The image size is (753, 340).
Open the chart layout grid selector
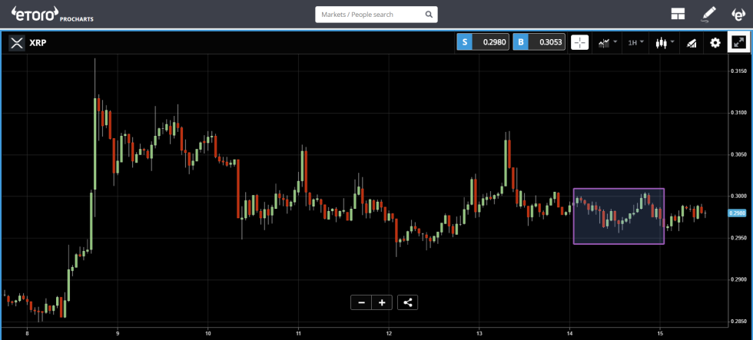click(678, 14)
